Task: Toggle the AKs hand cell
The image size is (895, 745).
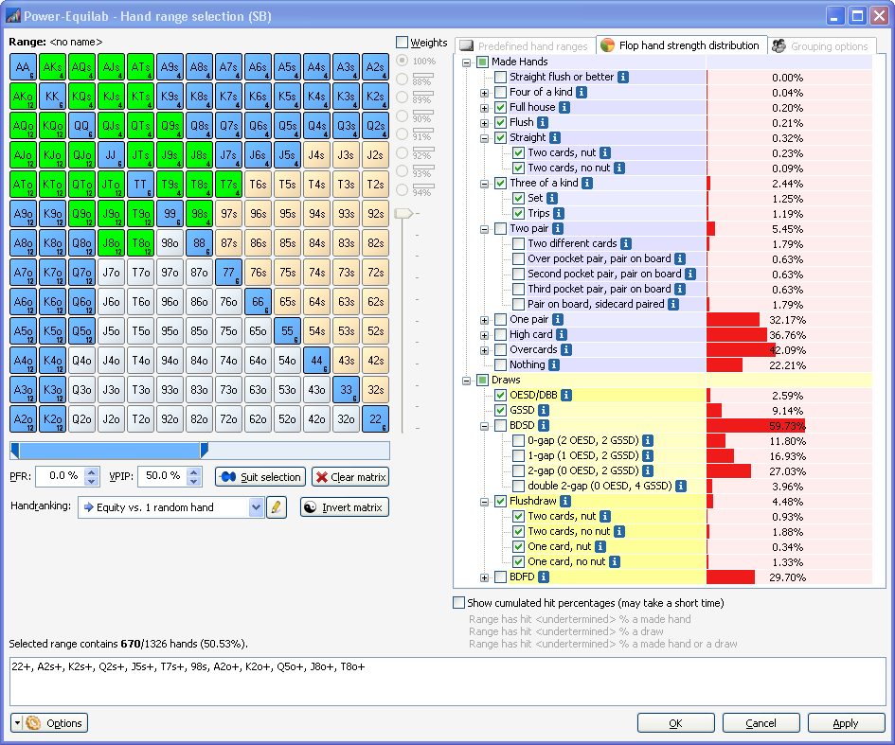Action: coord(52,67)
